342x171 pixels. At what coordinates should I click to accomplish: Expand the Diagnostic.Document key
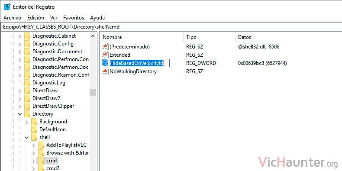point(20,52)
